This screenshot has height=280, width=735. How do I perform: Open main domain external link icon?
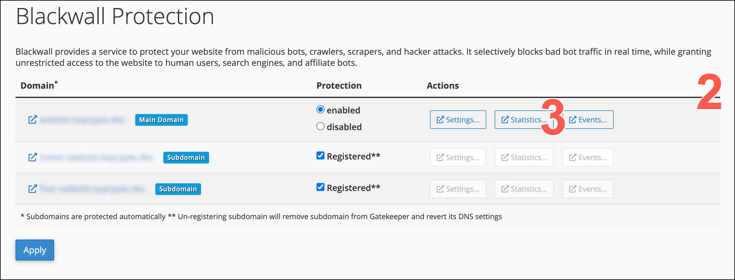click(32, 120)
